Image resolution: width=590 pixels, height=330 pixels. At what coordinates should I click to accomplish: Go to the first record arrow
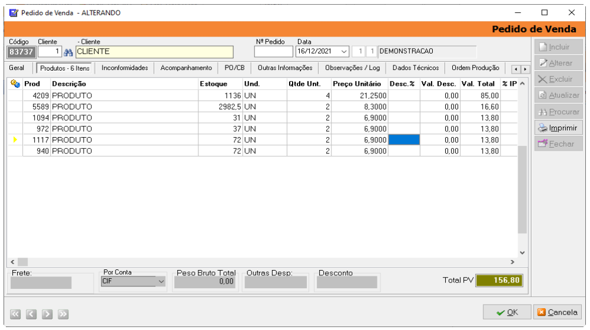click(16, 314)
